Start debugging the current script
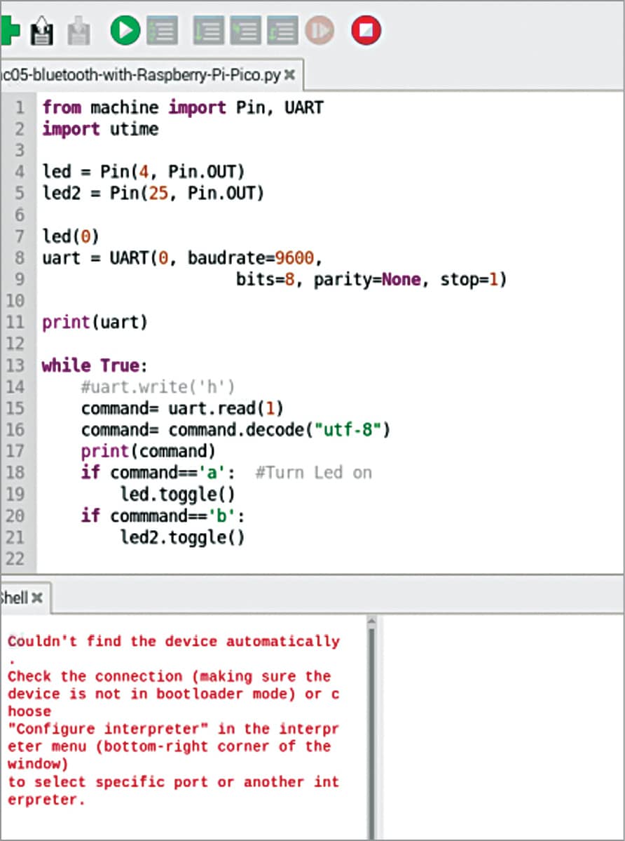625x841 pixels. click(161, 31)
